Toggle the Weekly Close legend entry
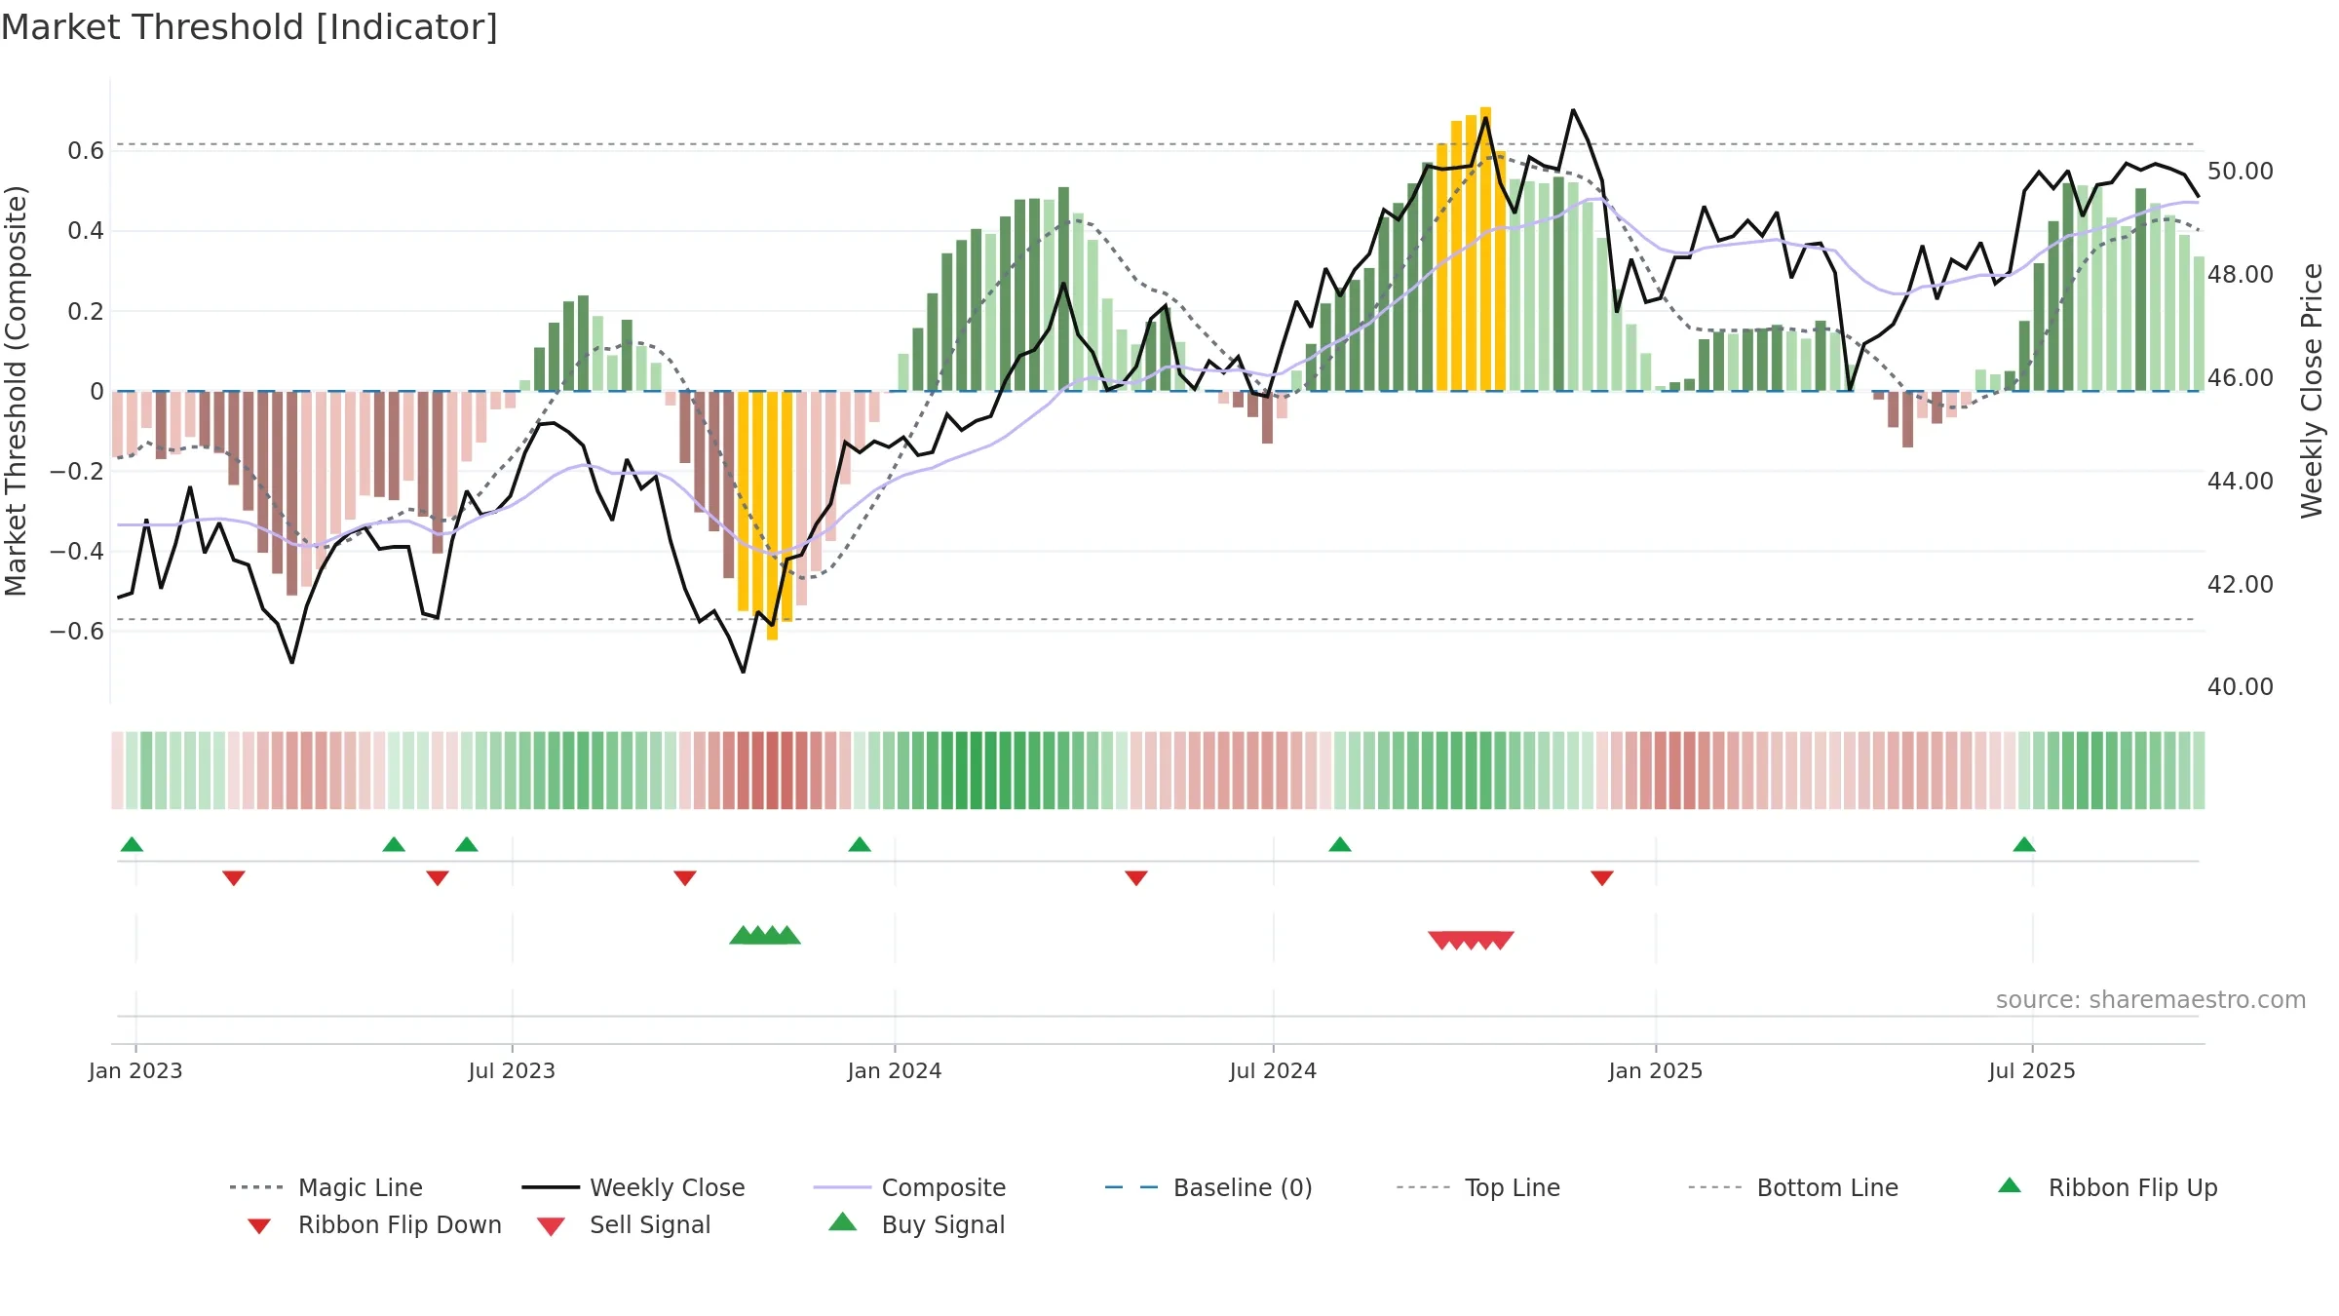2339x1316 pixels. (633, 1187)
